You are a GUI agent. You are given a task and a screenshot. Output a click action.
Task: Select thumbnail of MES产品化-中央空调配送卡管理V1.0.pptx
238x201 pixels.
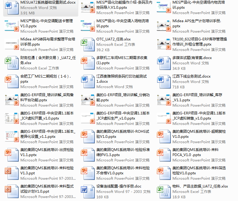12,26
